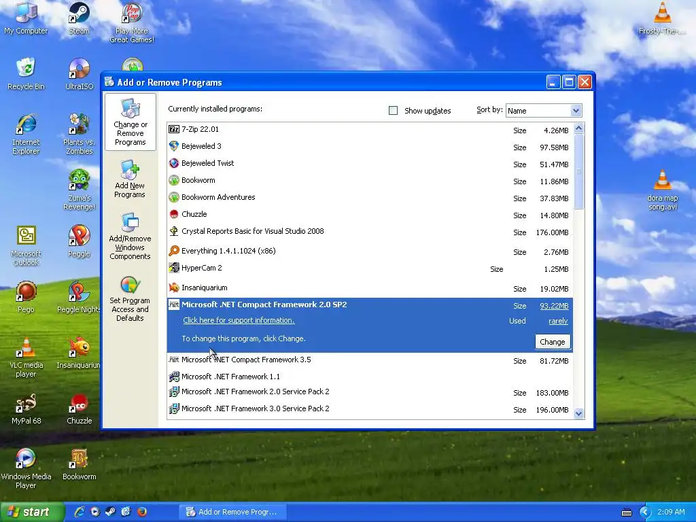Expand hidden tray icons arrow

(645, 512)
